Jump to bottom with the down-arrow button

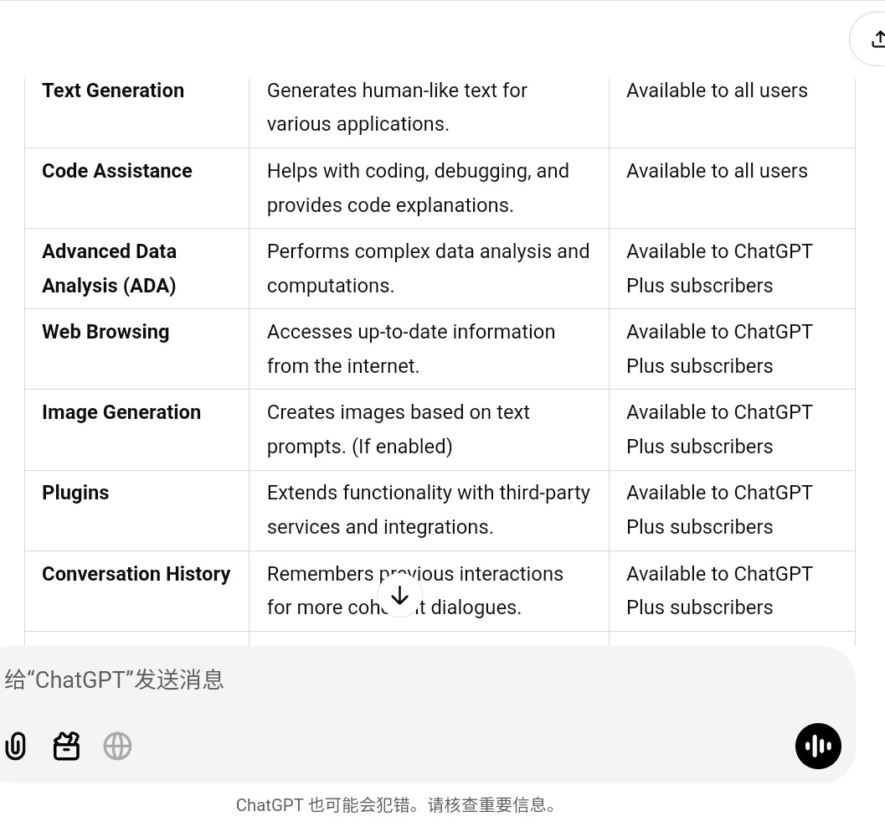(399, 595)
